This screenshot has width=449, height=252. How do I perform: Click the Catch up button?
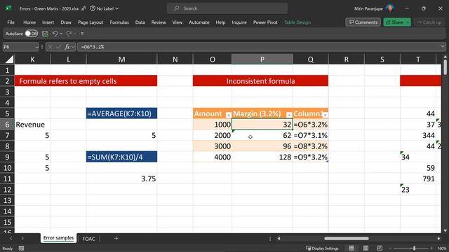(429, 22)
